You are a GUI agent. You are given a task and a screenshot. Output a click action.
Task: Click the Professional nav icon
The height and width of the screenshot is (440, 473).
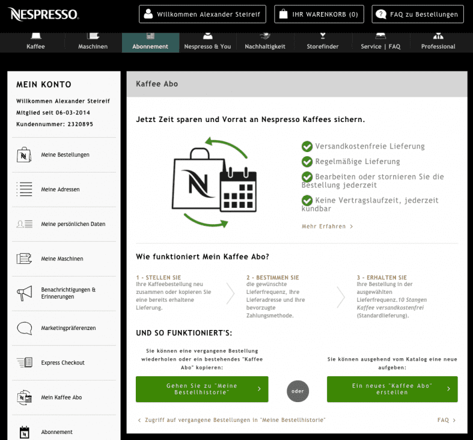point(438,36)
